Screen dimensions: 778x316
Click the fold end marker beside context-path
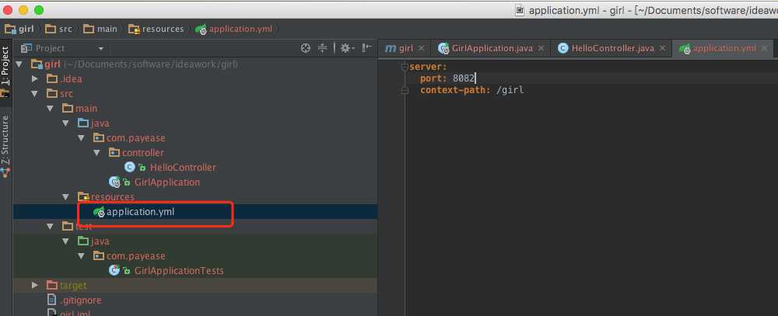point(405,91)
